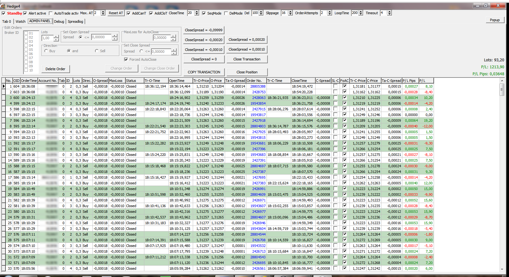
Task: Increase the Timeout value with up arrow
Action: click(389, 12)
